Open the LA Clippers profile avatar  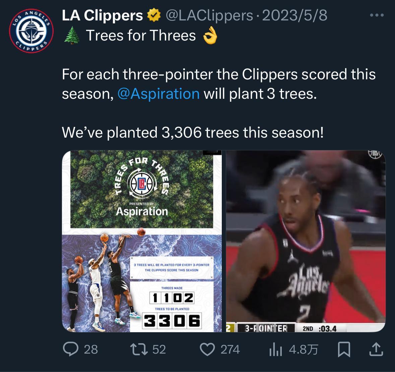tap(31, 31)
